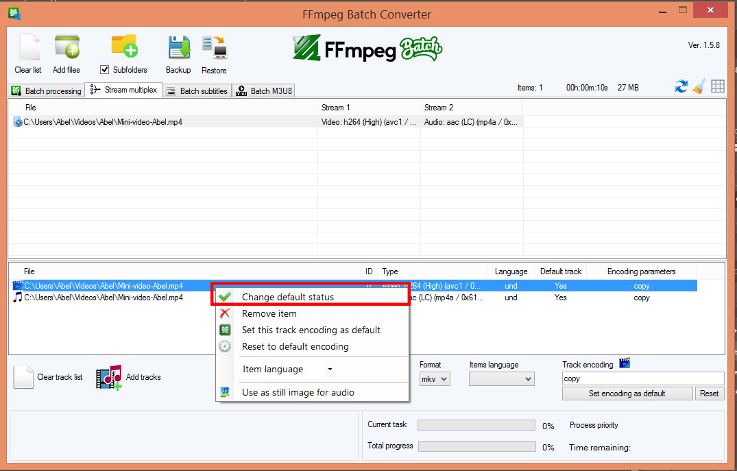Click the Stream 2 audio aac cell
The image size is (737, 471).
coord(470,122)
